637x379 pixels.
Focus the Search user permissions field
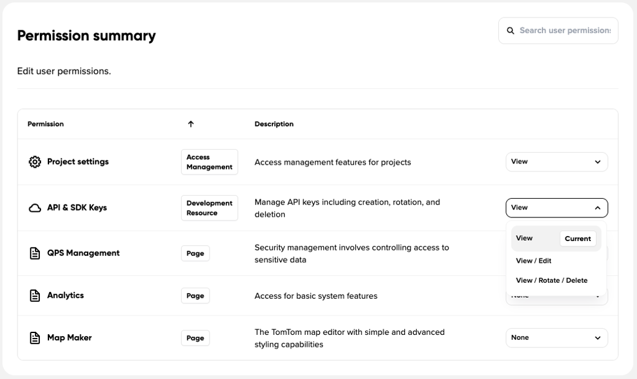tap(565, 30)
